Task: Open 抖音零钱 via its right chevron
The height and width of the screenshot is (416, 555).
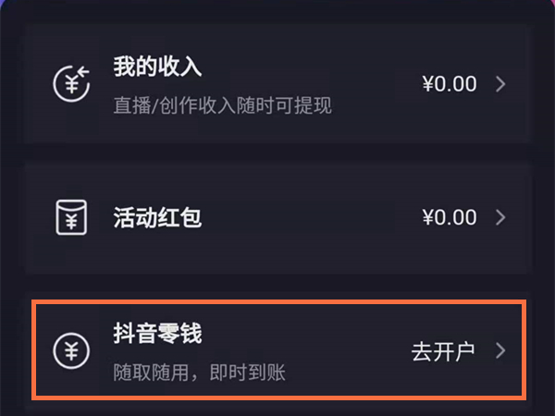Action: click(500, 351)
